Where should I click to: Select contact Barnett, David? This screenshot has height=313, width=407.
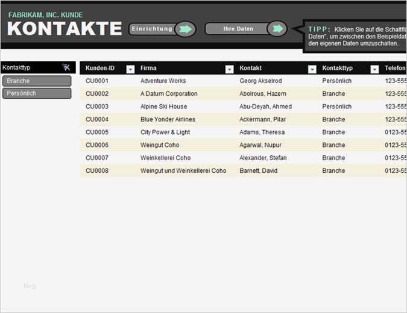point(258,170)
